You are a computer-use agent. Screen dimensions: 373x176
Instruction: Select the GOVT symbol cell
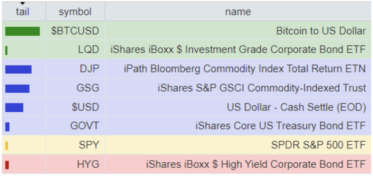pyautogui.click(x=75, y=126)
